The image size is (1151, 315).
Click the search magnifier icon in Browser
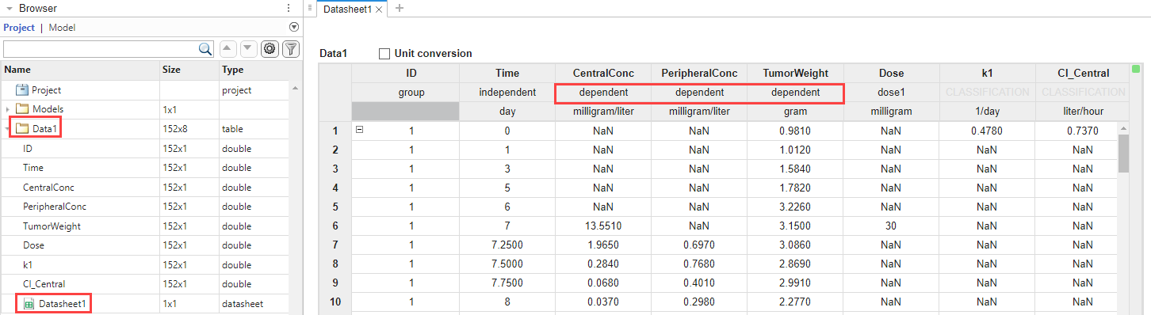[x=205, y=49]
